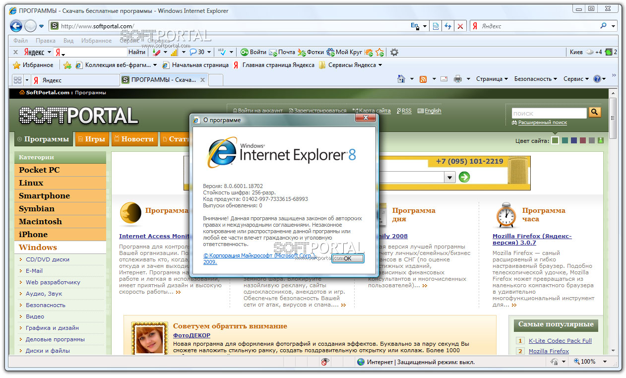Open Избранное favorites star button
Screen dimensions: 626x378
click(x=33, y=65)
